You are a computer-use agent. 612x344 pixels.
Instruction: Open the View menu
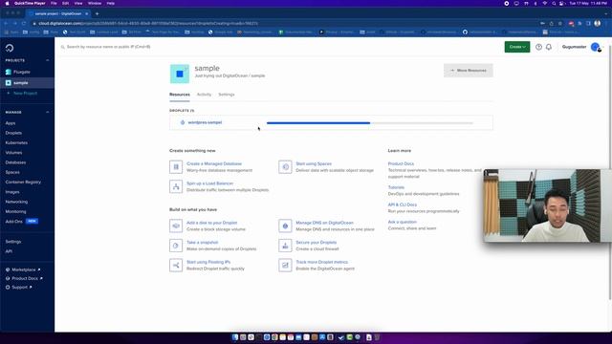pos(78,3)
